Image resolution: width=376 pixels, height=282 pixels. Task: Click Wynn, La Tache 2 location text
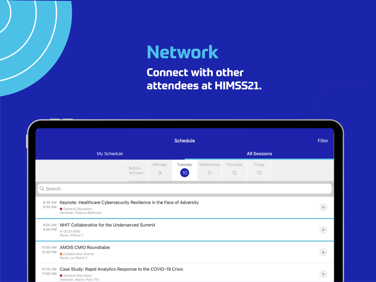point(74,258)
